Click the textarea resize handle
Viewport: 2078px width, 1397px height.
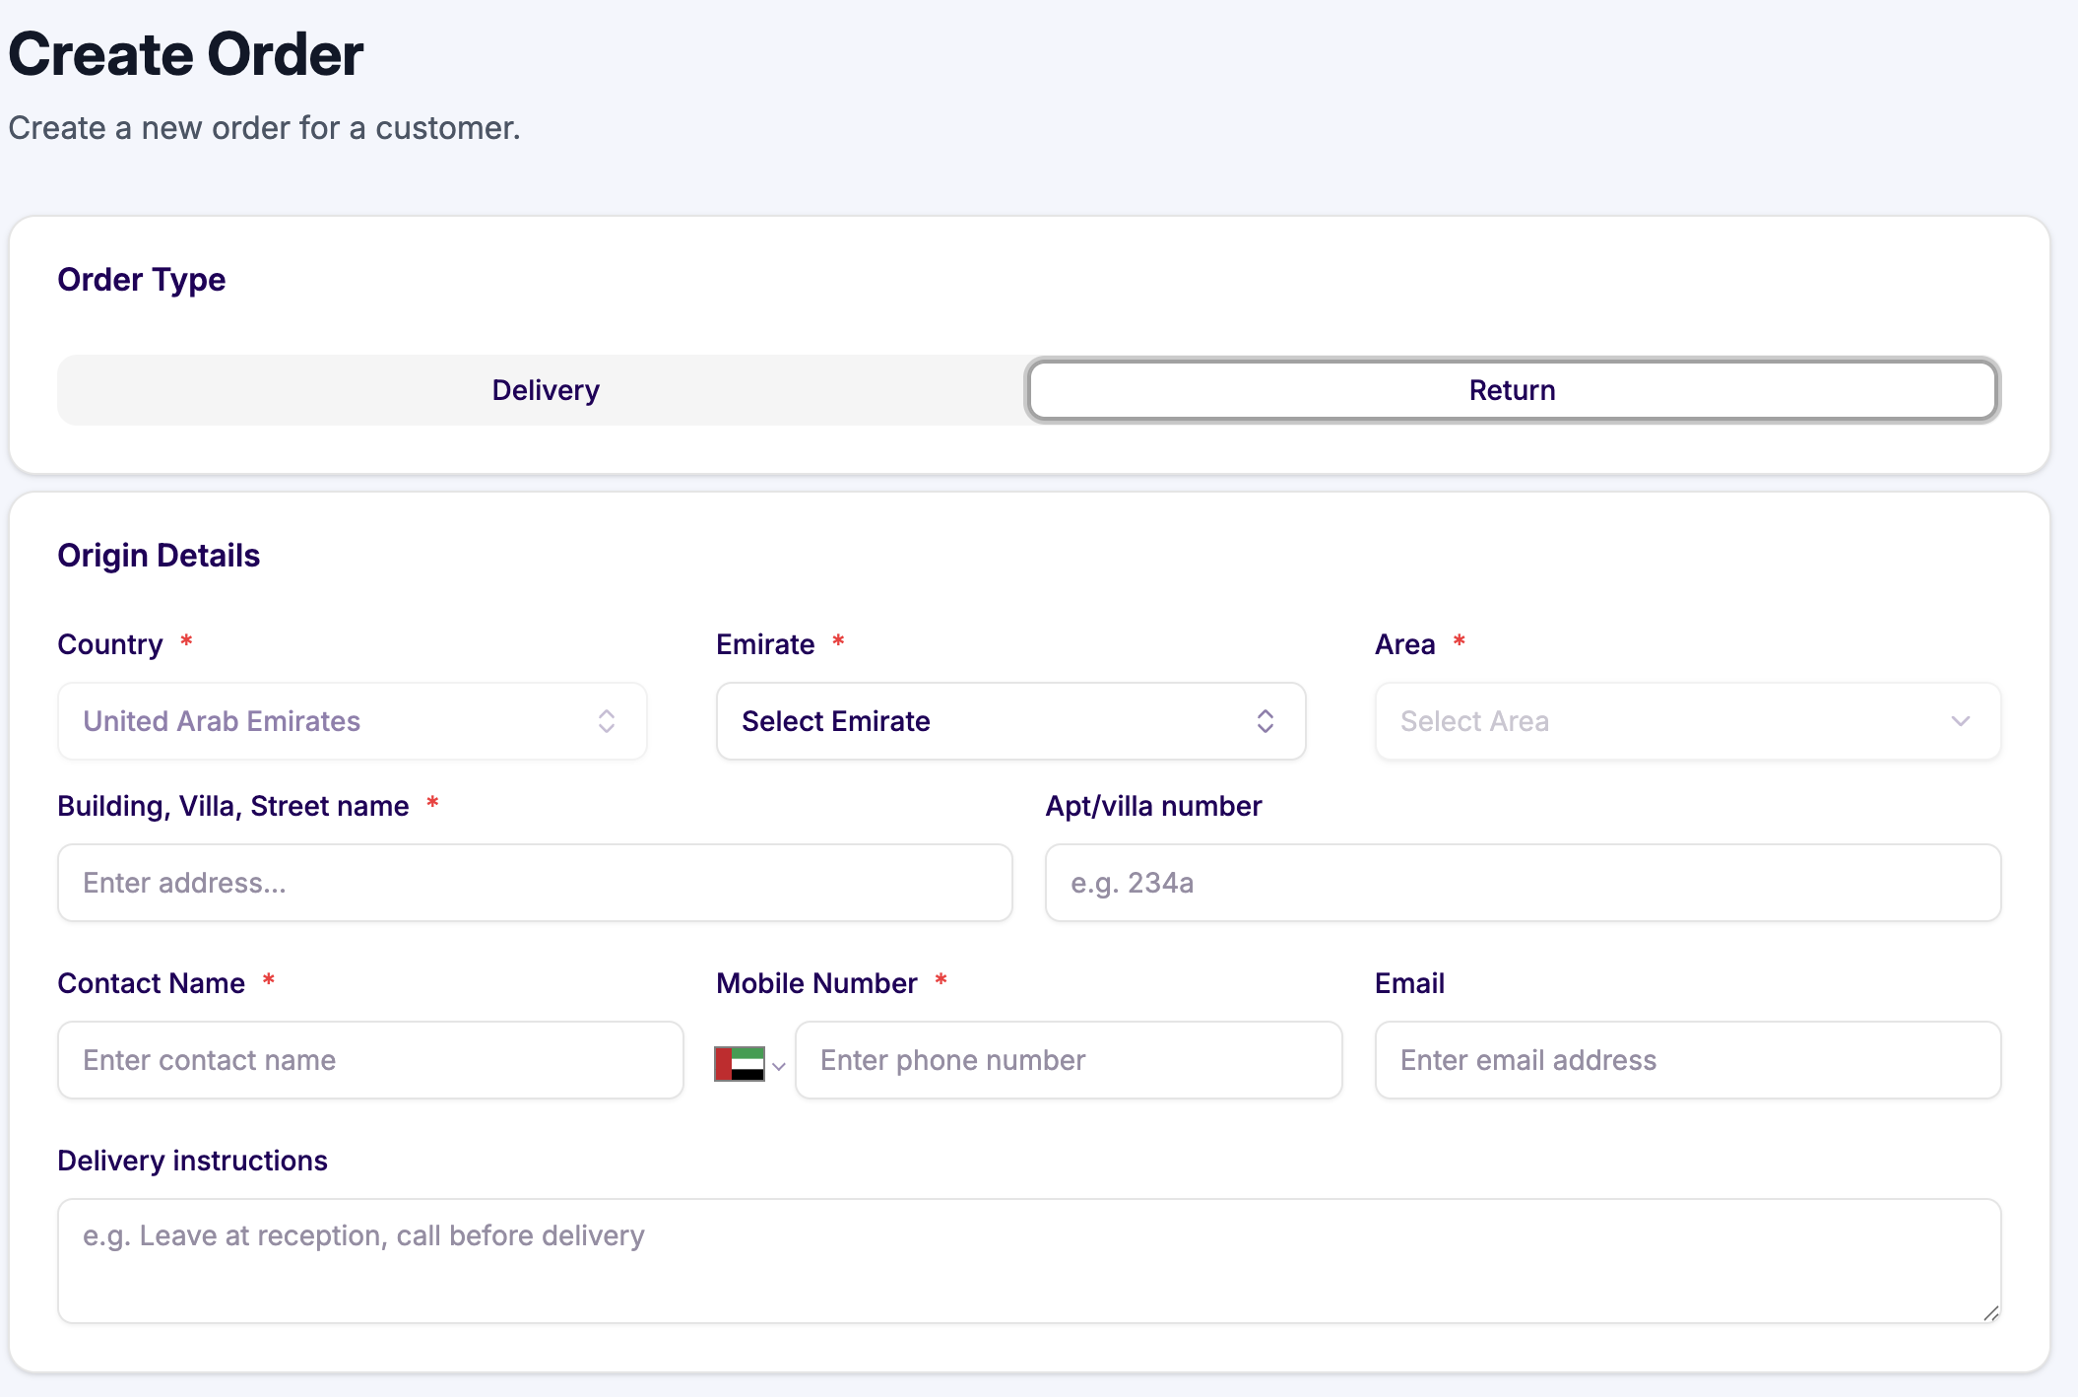point(1990,1312)
